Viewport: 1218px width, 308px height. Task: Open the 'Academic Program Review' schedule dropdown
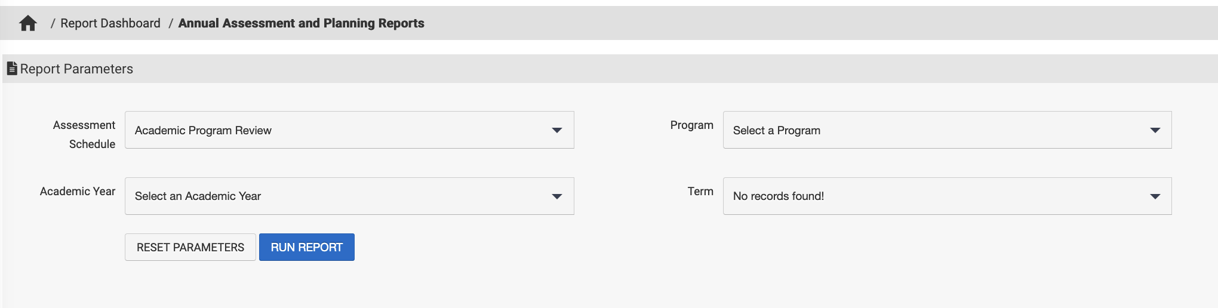(x=334, y=130)
